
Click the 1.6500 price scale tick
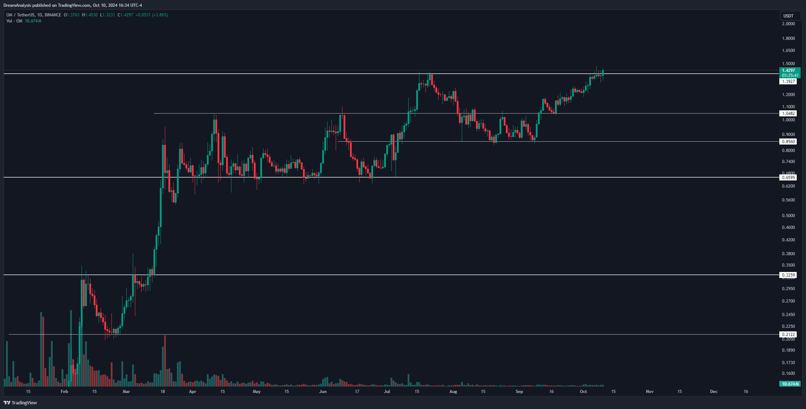[788, 51]
